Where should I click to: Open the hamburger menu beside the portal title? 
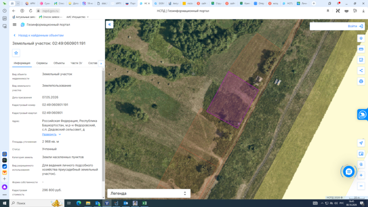[14, 25]
